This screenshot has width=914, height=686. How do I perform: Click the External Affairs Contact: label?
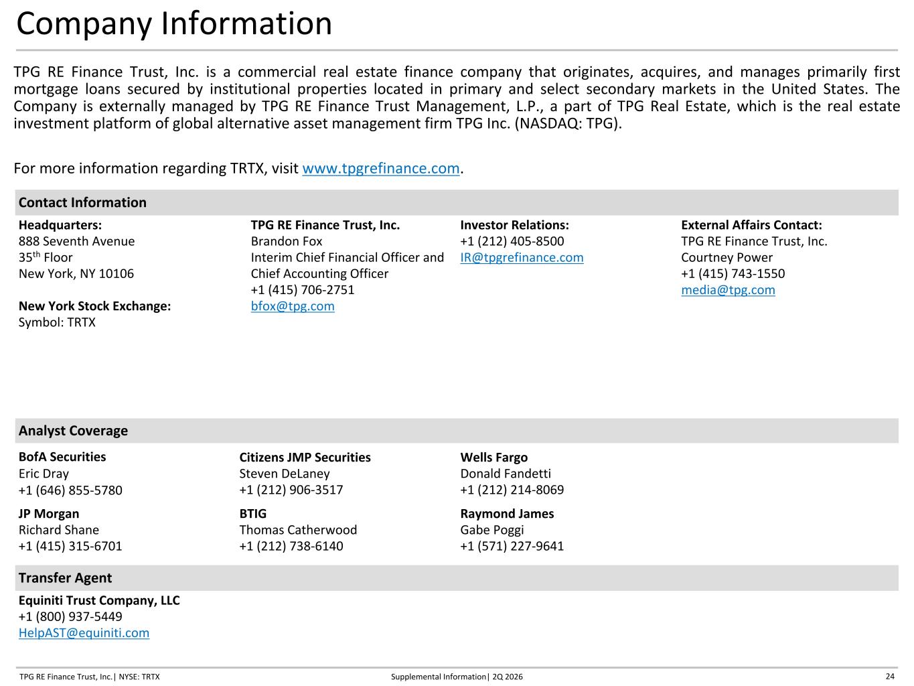pyautogui.click(x=751, y=225)
